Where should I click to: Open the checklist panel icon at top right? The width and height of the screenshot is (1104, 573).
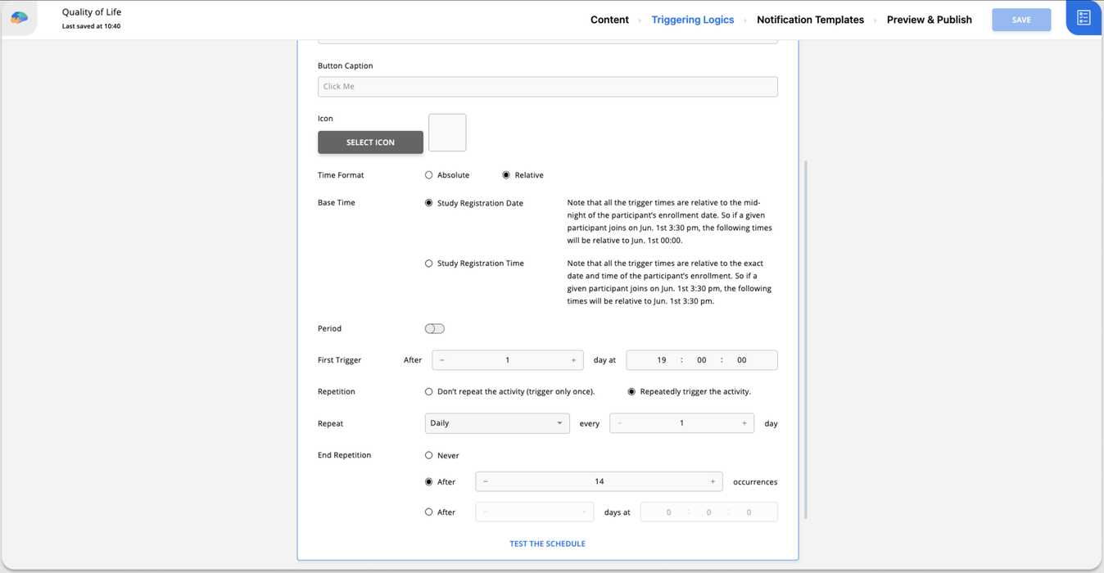tap(1083, 18)
